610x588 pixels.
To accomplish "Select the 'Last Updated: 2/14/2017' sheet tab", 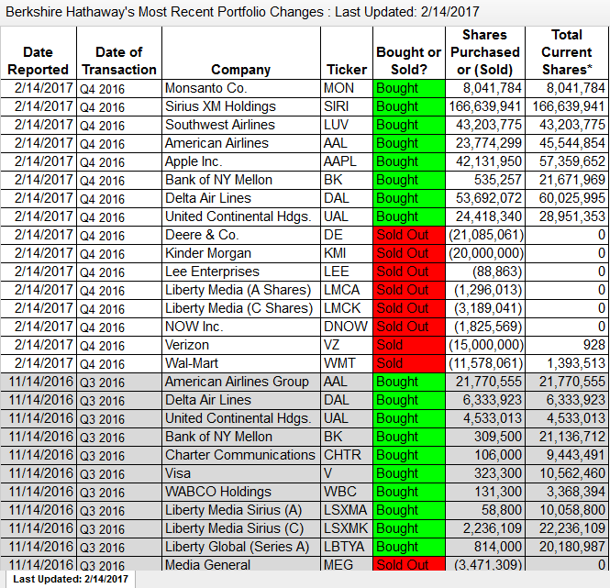I will [x=71, y=579].
